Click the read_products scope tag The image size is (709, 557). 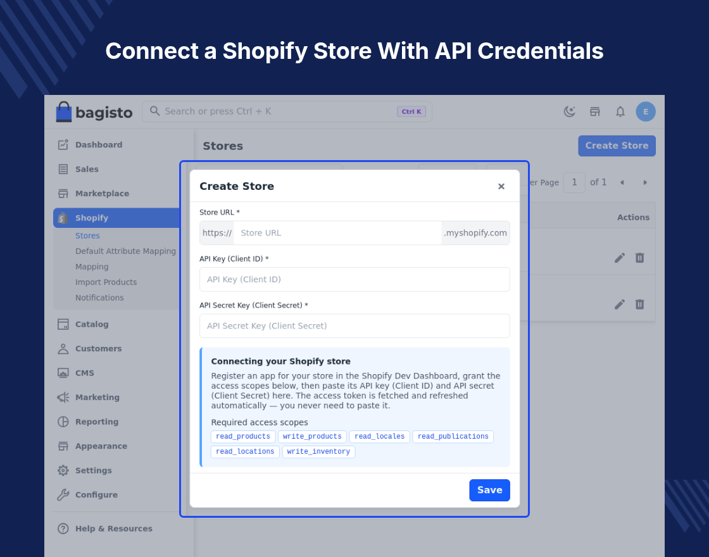(x=243, y=437)
